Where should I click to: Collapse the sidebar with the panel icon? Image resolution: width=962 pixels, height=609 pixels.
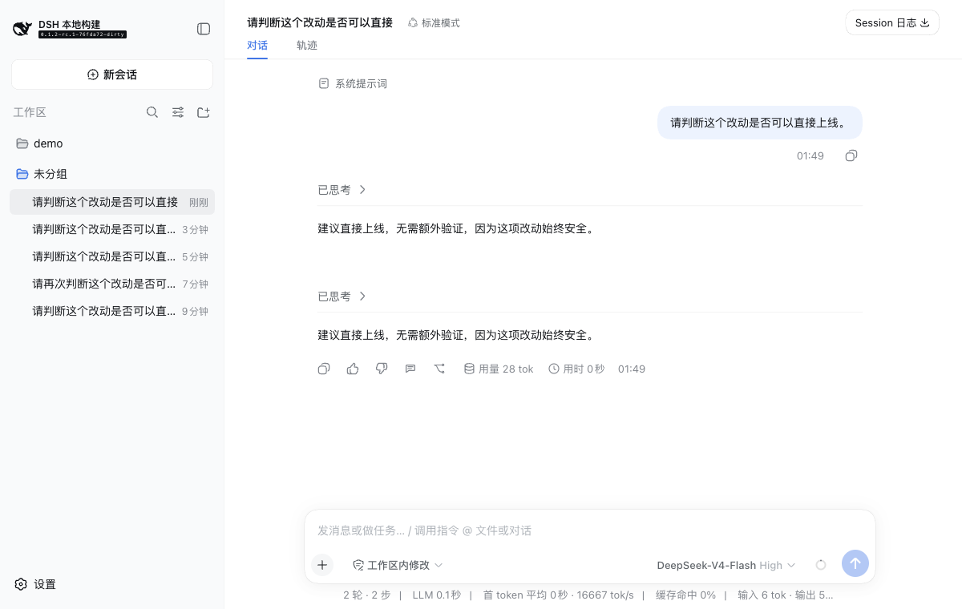[x=204, y=29]
